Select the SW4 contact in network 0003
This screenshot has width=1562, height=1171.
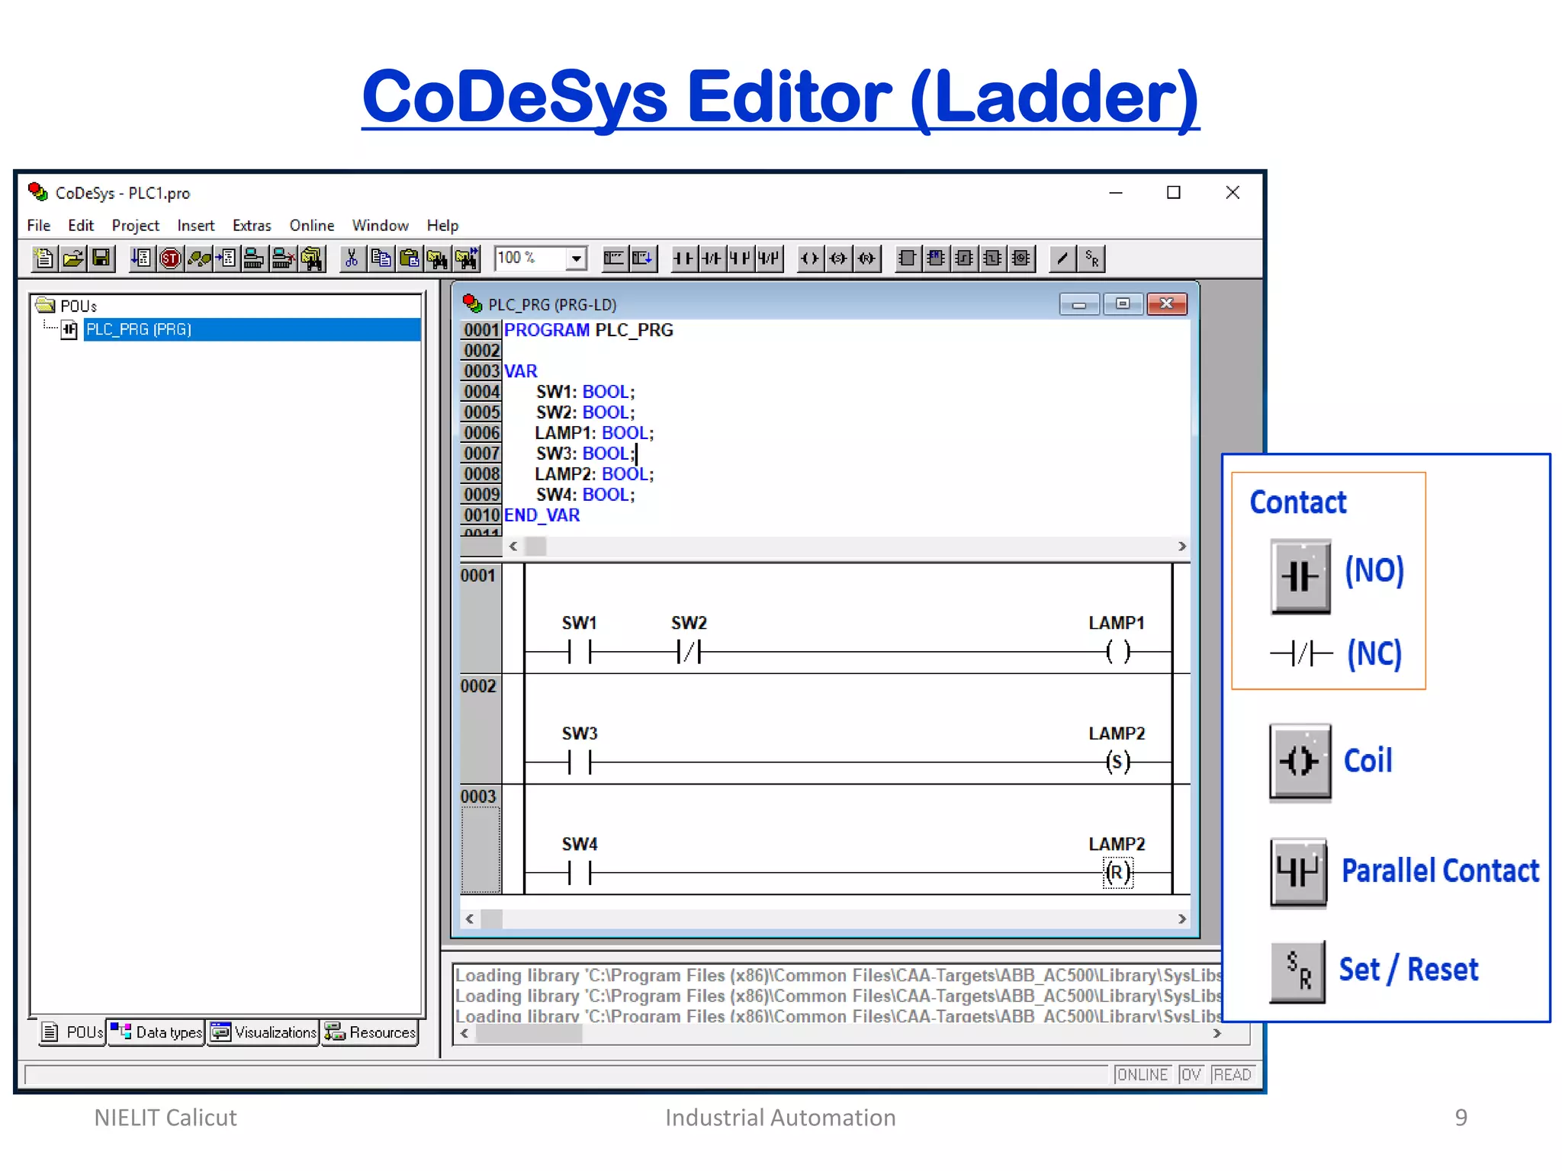point(580,872)
